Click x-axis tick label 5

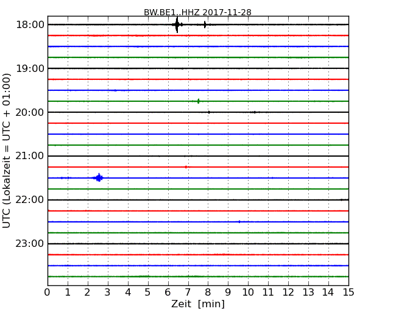[x=147, y=293]
